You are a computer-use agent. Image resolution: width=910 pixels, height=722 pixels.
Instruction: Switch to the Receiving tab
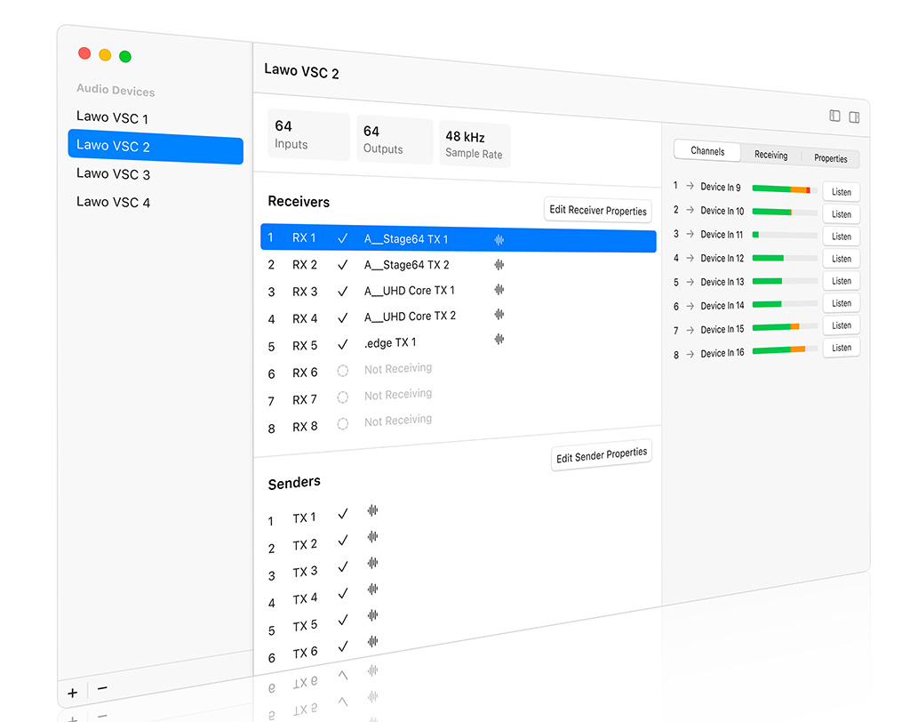770,155
